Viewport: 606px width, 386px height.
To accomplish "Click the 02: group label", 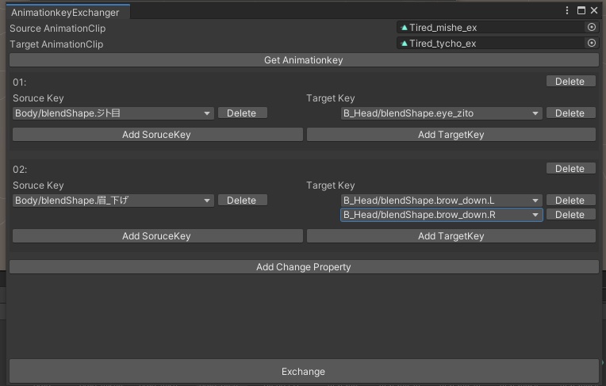I will click(x=20, y=170).
